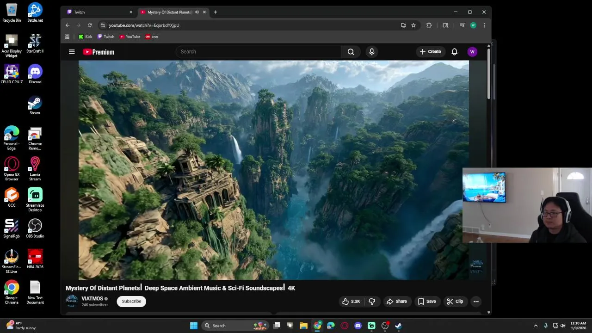
Task: Open the VIATMOS channel avatar
Action: (72, 301)
